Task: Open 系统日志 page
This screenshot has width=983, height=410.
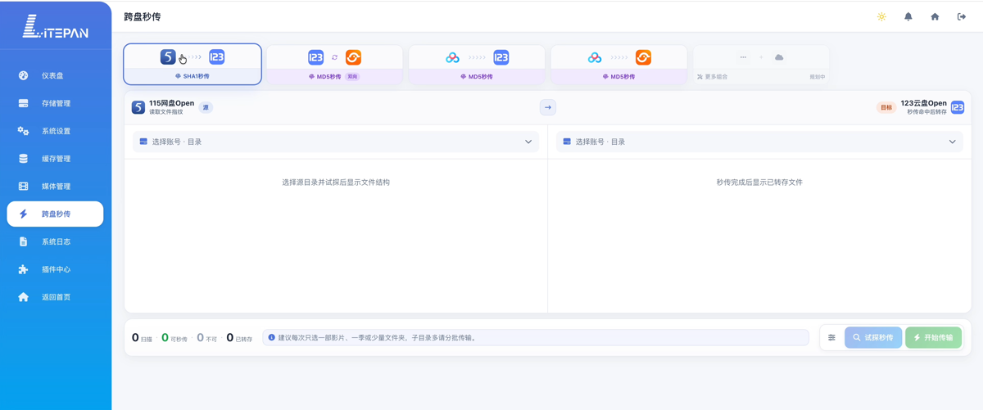Action: (55, 241)
